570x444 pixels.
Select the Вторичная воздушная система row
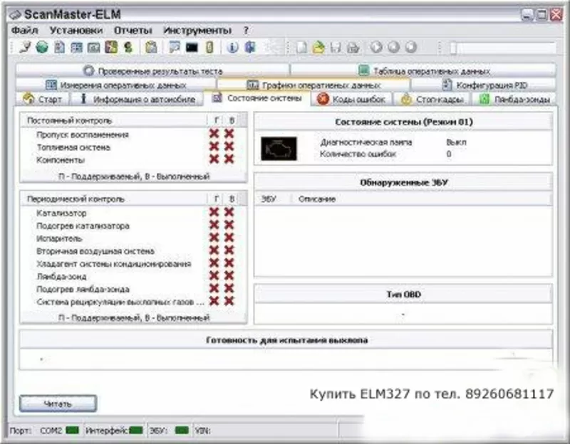pos(133,251)
